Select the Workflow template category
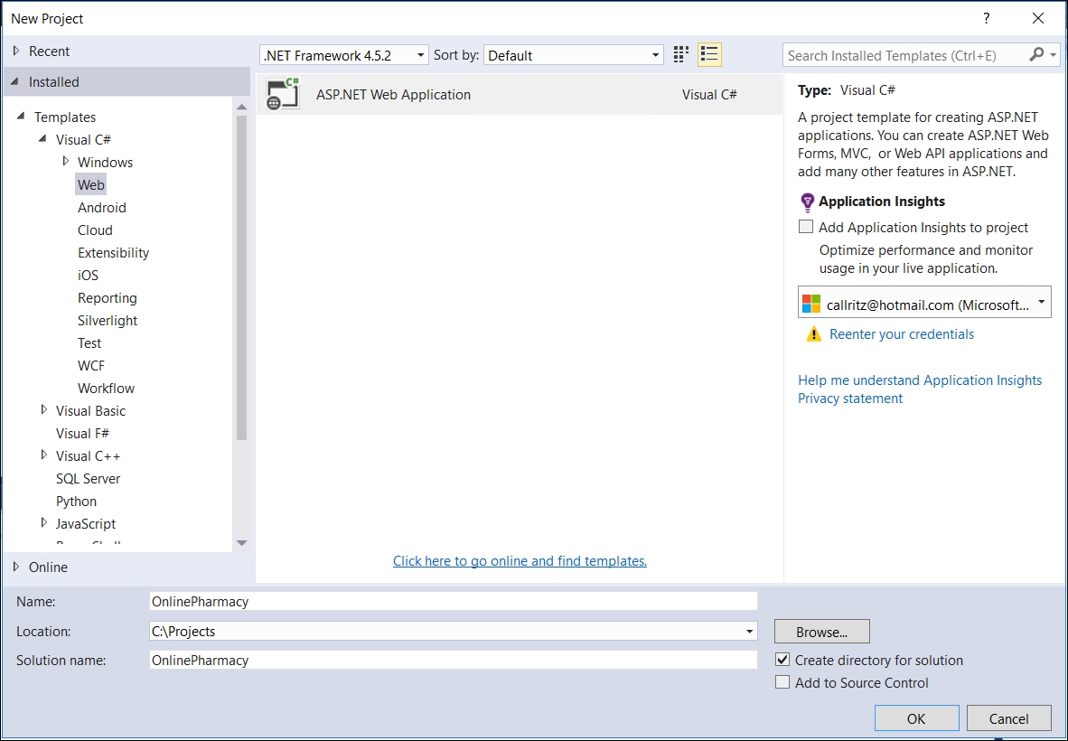This screenshot has height=741, width=1068. 107,389
